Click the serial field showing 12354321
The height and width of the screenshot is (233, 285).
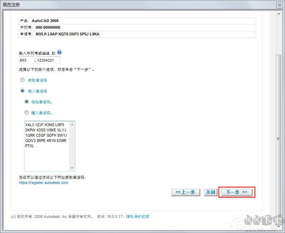[48, 60]
